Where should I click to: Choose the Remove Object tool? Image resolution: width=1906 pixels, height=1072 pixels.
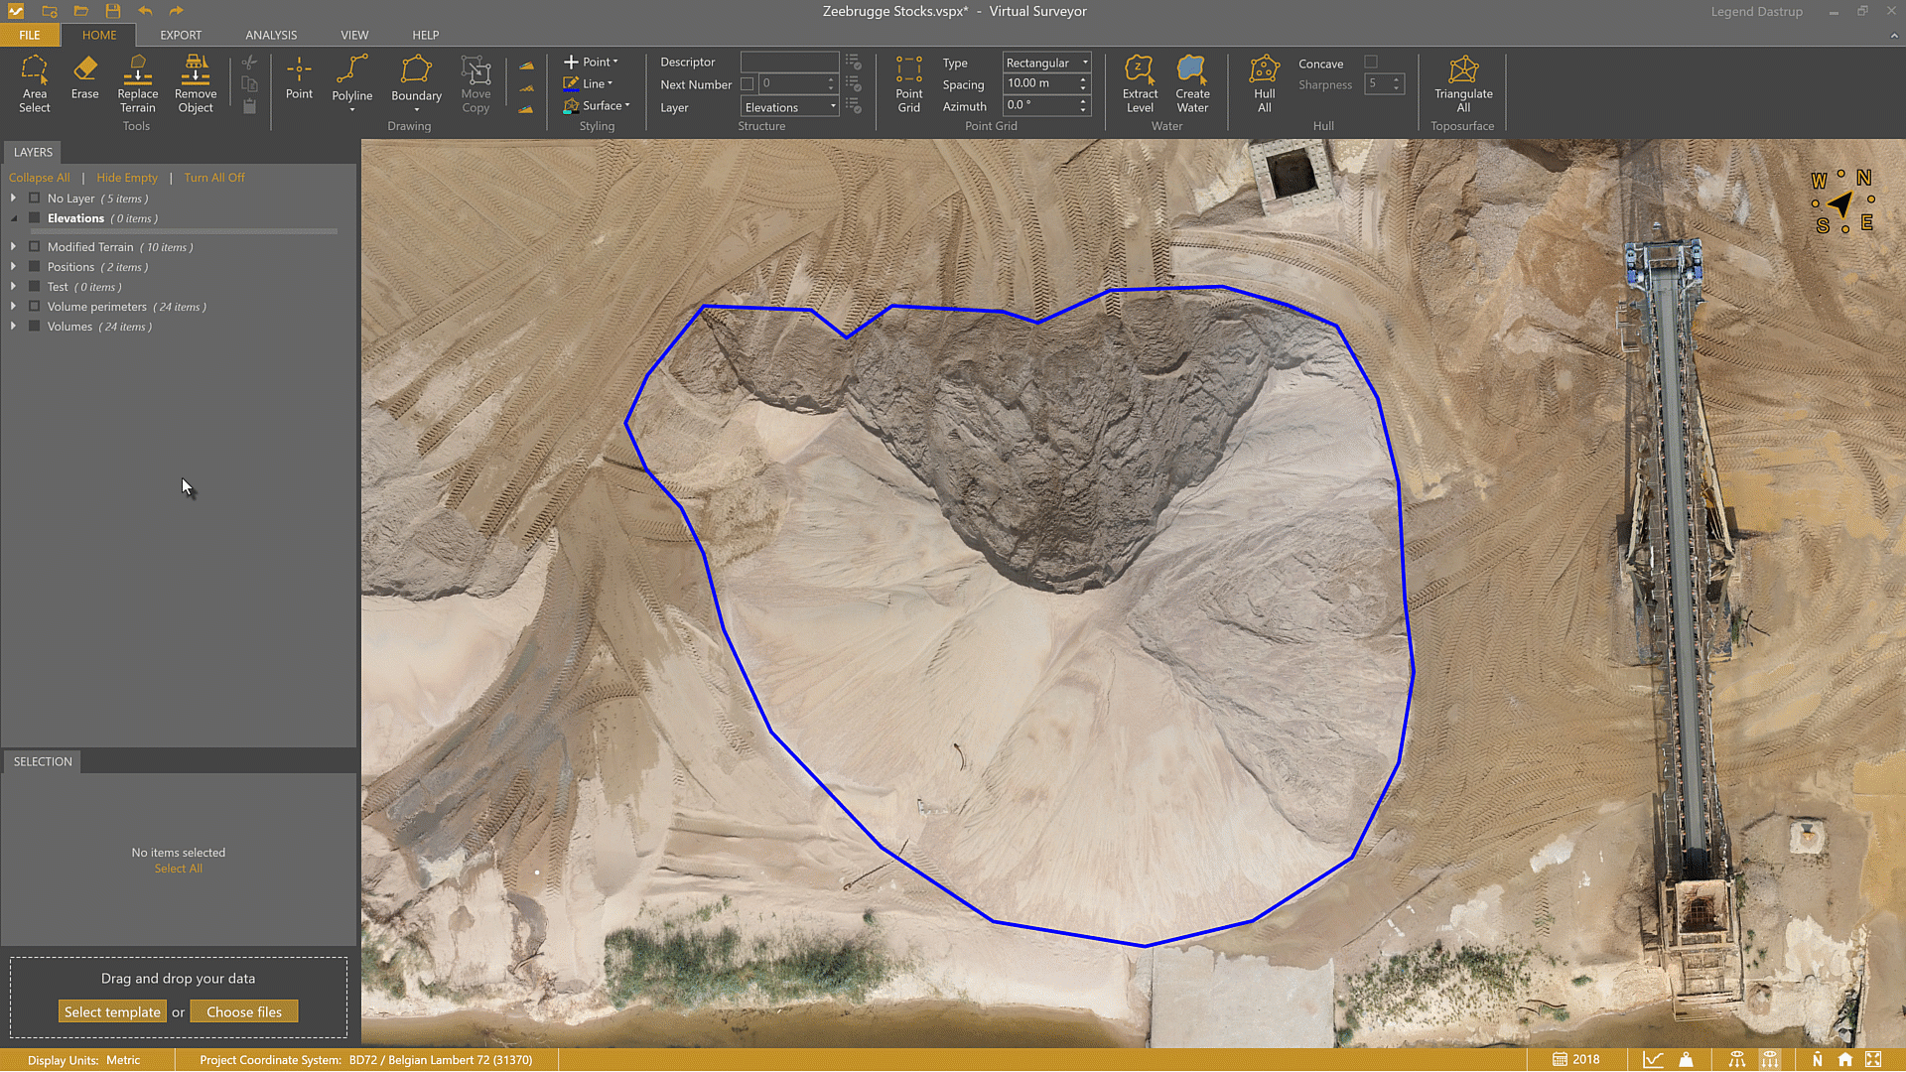pos(196,83)
